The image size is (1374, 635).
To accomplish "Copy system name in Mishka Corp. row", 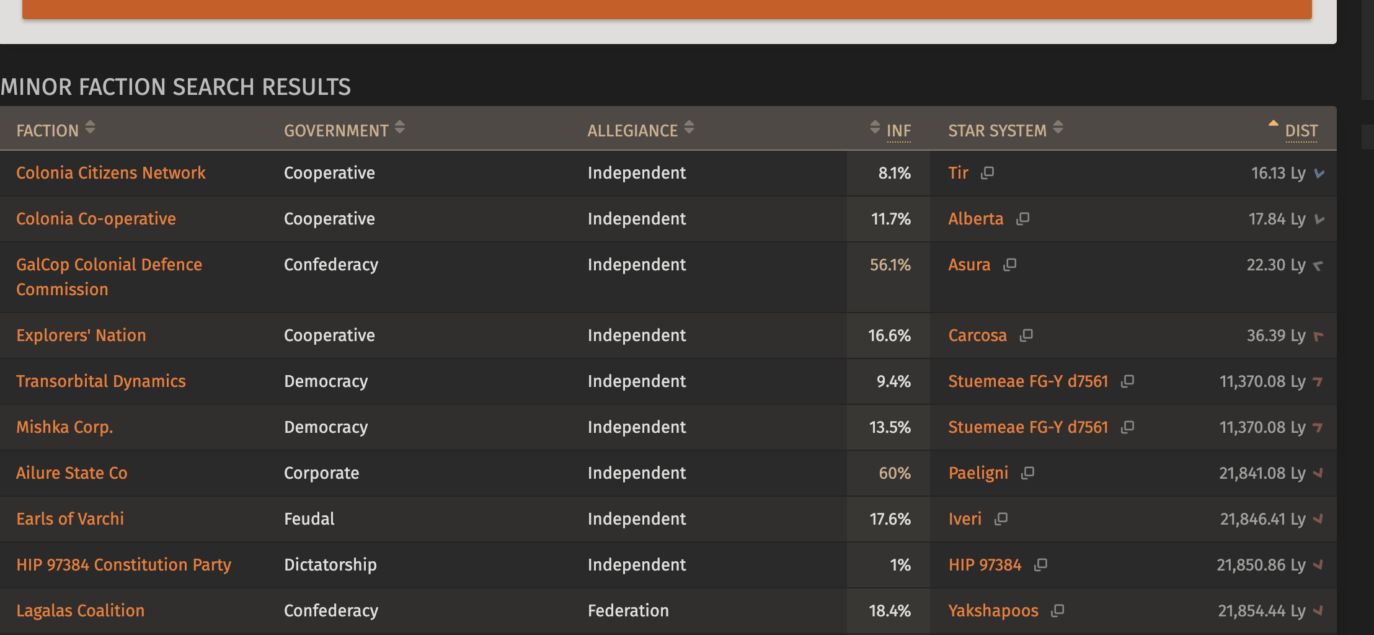I will coord(1127,427).
